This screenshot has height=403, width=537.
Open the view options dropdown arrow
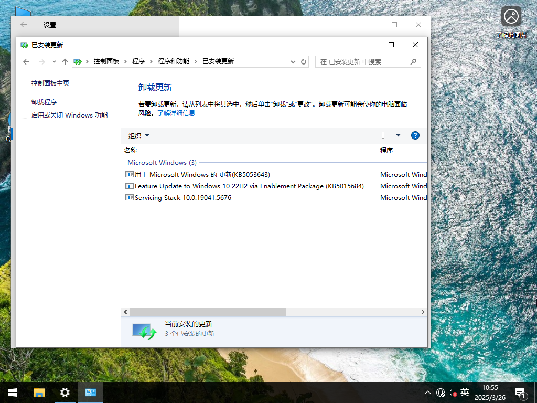coord(397,135)
